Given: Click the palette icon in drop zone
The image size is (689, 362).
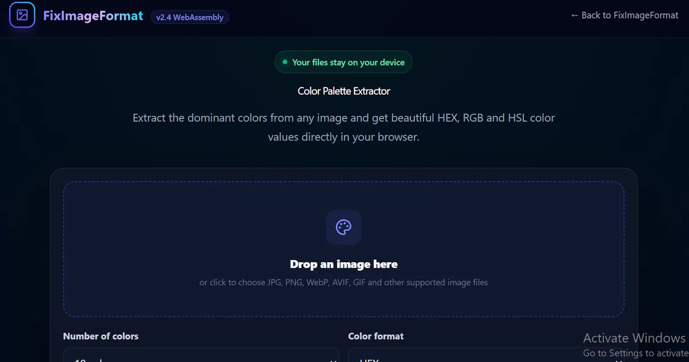Looking at the screenshot, I should click(344, 227).
